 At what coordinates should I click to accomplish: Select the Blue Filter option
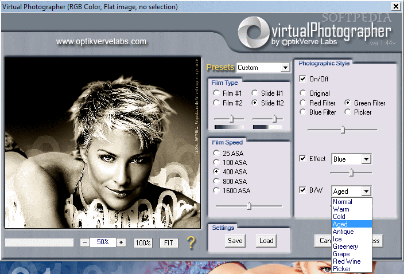coord(303,112)
